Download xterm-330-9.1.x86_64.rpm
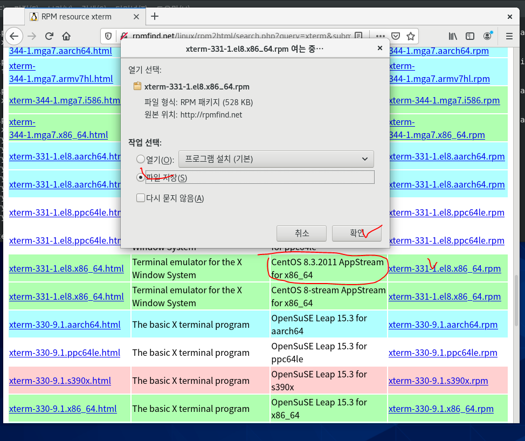525x441 pixels. coord(441,409)
